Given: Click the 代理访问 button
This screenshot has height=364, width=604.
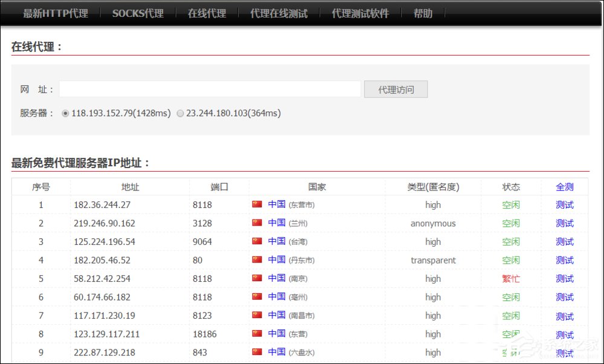Looking at the screenshot, I should [396, 89].
